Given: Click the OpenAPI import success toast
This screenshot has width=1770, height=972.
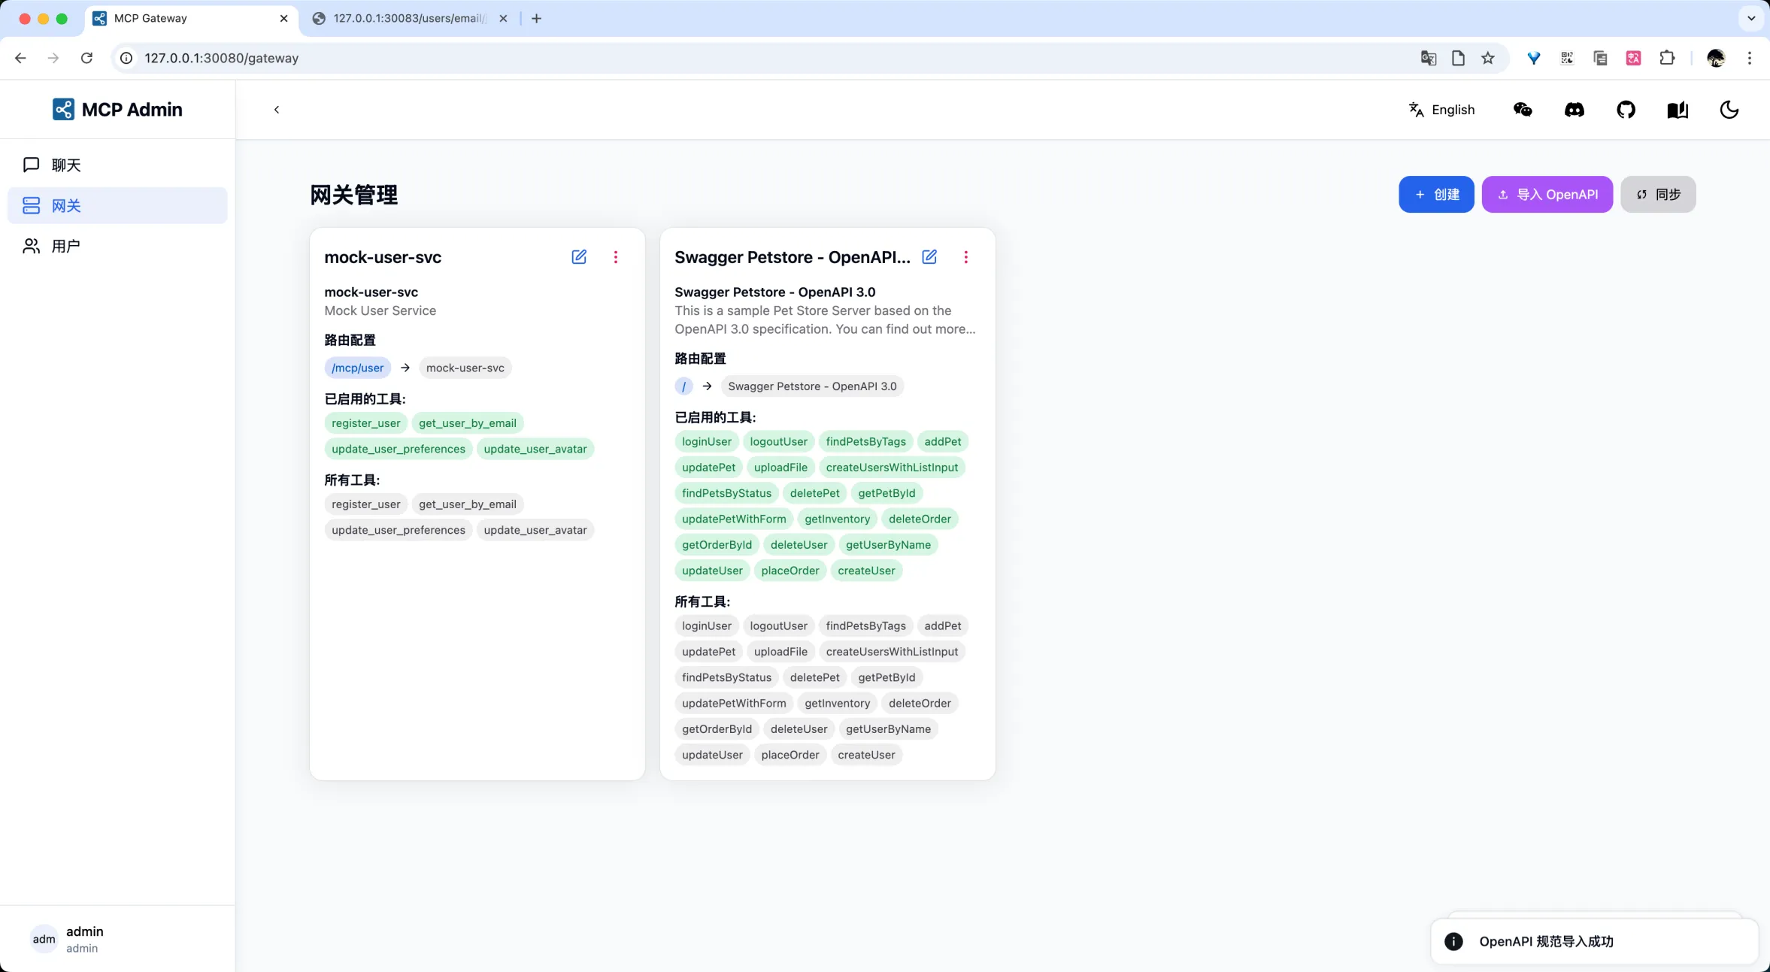Looking at the screenshot, I should coord(1594,941).
